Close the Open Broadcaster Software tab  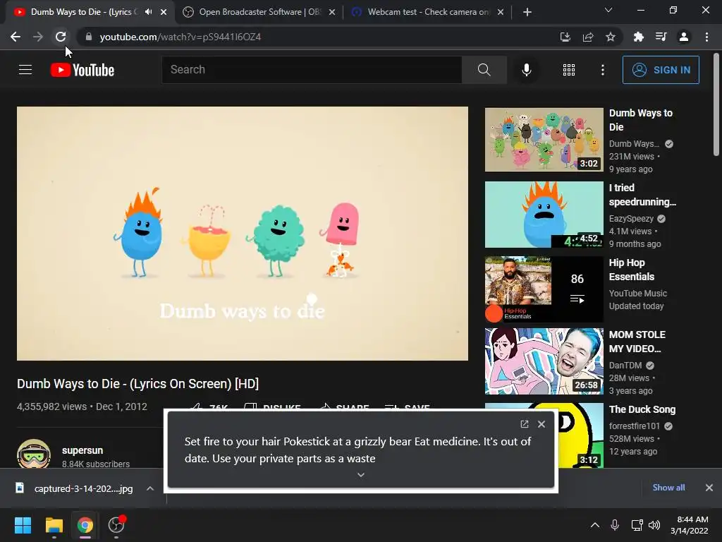[x=332, y=12]
